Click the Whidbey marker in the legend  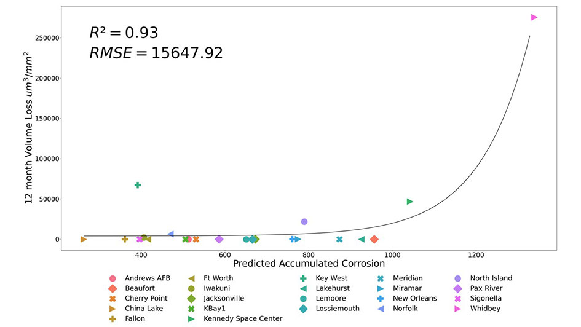click(x=457, y=309)
